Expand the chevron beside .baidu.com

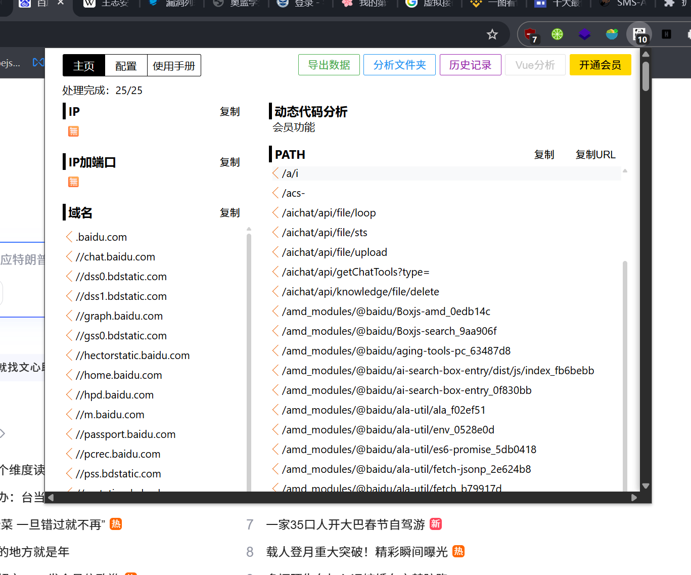(x=69, y=237)
